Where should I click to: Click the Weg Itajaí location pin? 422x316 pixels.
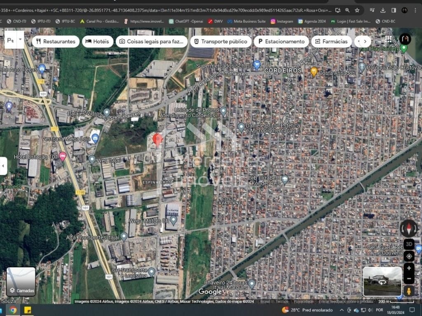(x=92, y=160)
